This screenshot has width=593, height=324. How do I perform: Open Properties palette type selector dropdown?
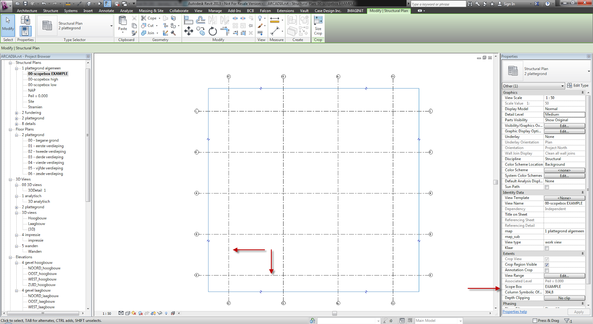(x=589, y=71)
